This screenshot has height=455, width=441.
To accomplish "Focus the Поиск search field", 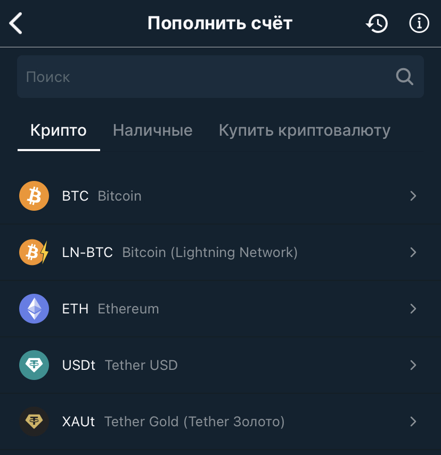I will (x=220, y=77).
